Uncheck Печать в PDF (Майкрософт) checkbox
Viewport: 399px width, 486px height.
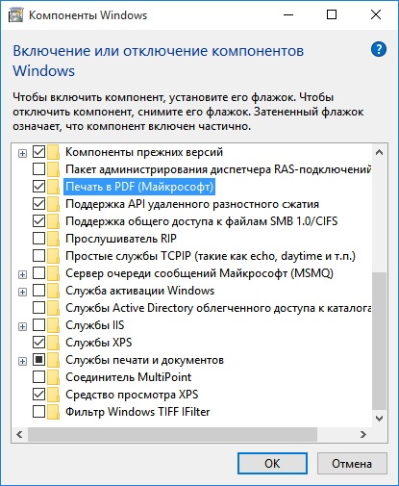[38, 187]
